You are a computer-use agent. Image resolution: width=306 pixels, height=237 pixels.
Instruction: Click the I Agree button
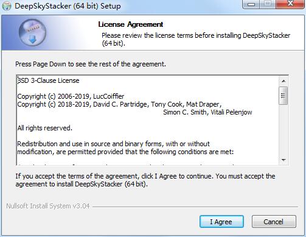click(221, 222)
